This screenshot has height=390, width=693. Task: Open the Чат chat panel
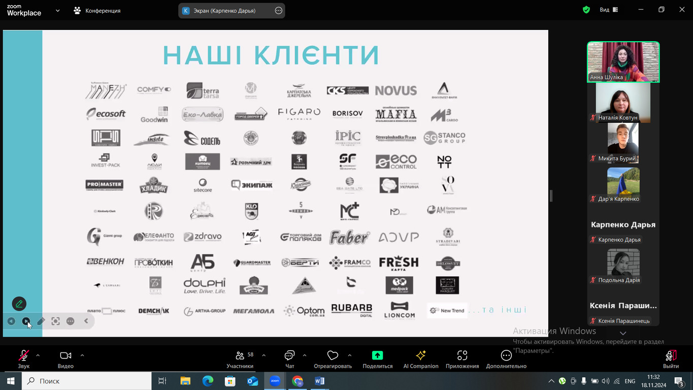tap(290, 359)
